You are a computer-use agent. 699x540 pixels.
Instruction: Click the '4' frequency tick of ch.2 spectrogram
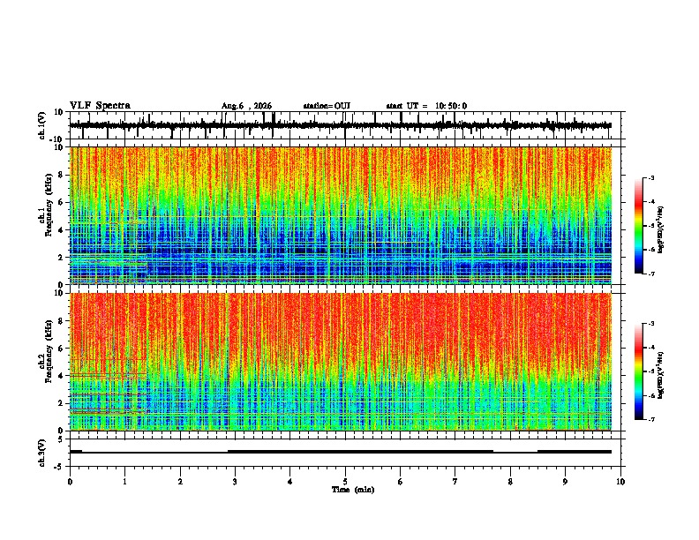click(x=62, y=376)
